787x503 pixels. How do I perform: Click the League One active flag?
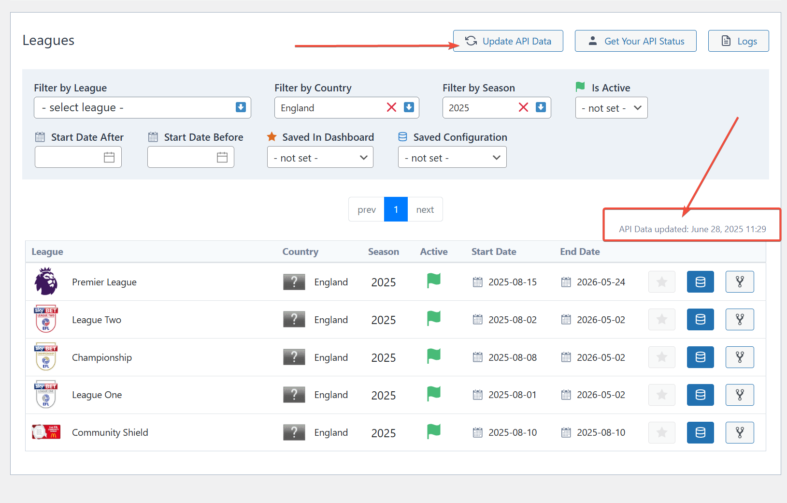[434, 394]
